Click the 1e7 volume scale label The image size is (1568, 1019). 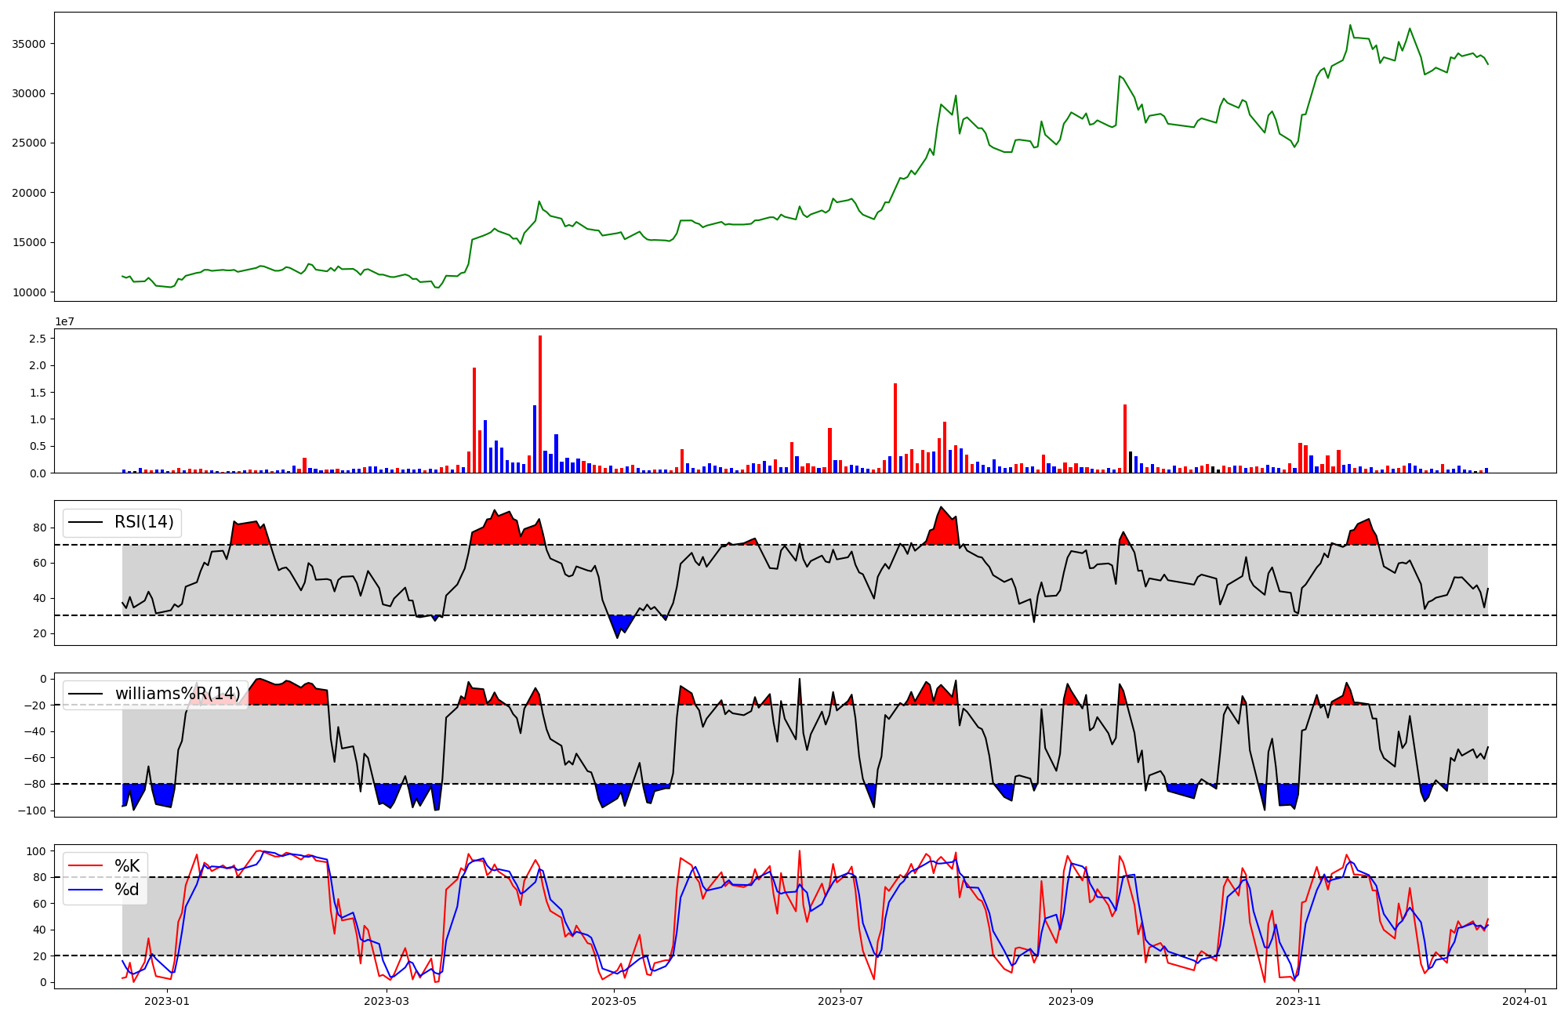pos(64,321)
